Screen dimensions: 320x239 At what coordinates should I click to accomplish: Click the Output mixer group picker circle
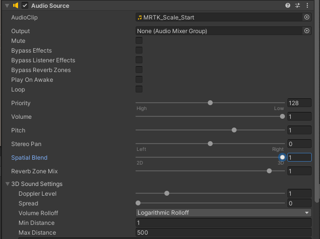point(307,31)
